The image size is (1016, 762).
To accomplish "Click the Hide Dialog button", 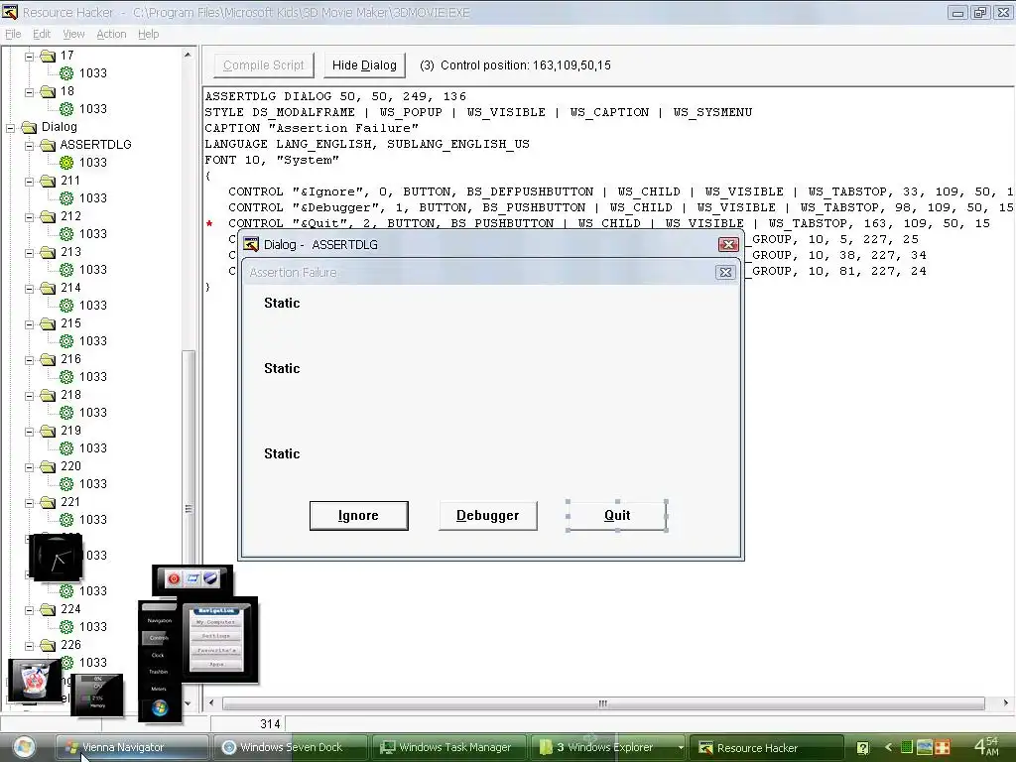I will coord(364,65).
